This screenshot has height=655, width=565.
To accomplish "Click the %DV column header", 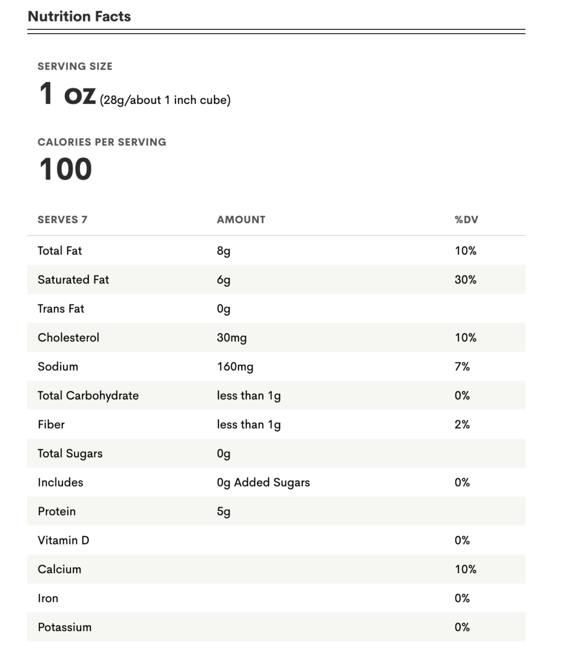I will click(466, 219).
